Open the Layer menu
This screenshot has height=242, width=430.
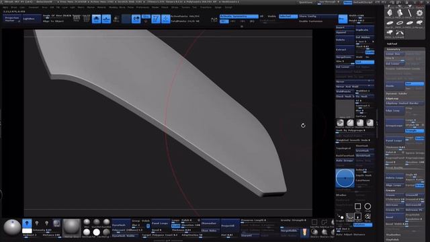point(64,7)
